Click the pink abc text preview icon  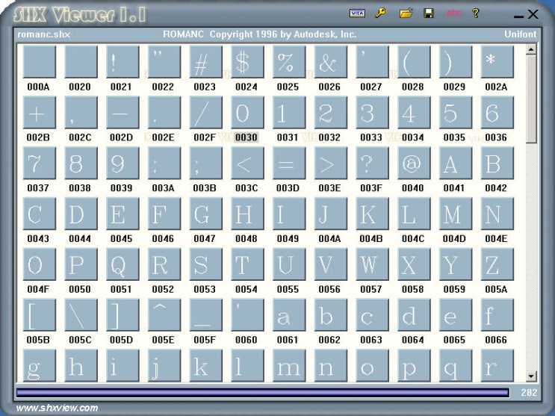point(453,13)
